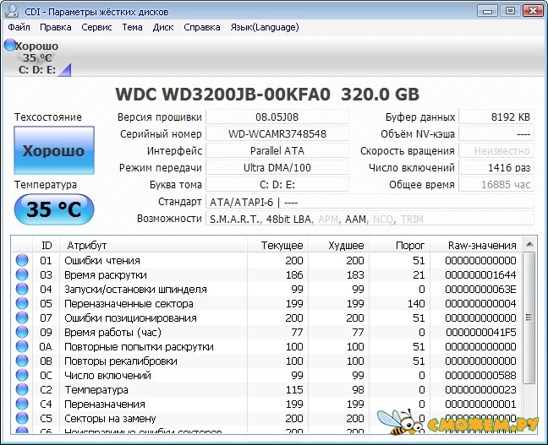
Task: Click the Число включений field 1416 раз
Action: [x=496, y=167]
